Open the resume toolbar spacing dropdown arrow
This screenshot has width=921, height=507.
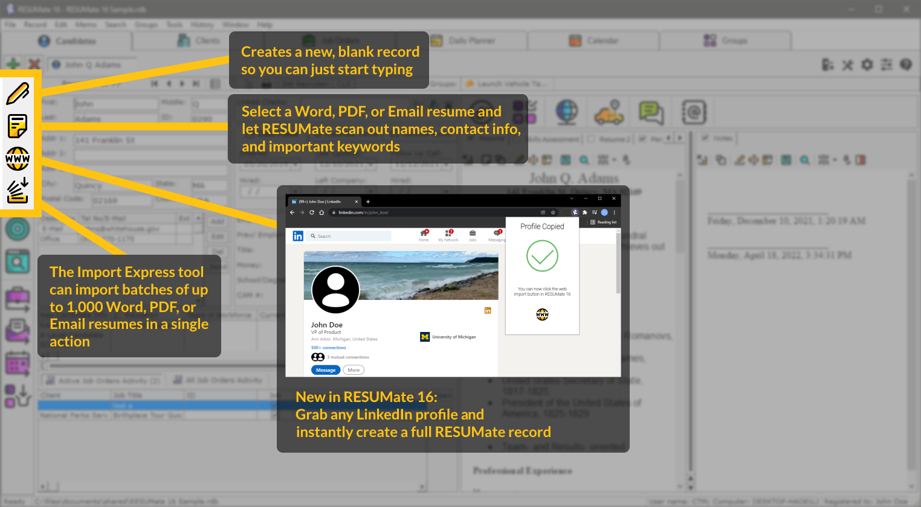click(x=614, y=160)
